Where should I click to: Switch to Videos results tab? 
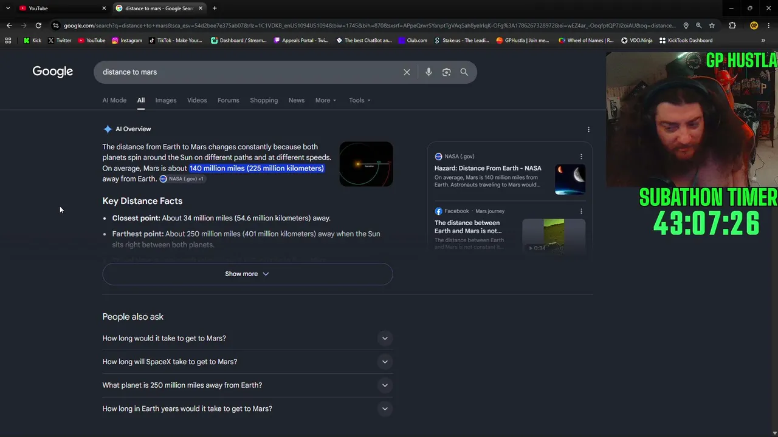pos(197,100)
